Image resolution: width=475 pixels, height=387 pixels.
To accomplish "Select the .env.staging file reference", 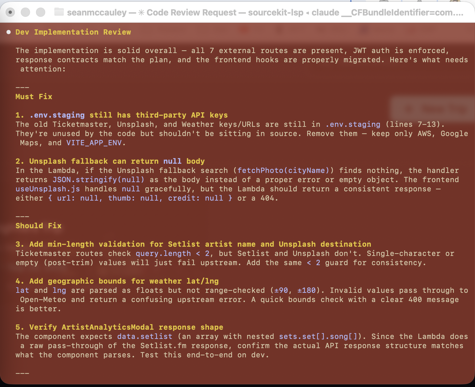I will [353, 124].
